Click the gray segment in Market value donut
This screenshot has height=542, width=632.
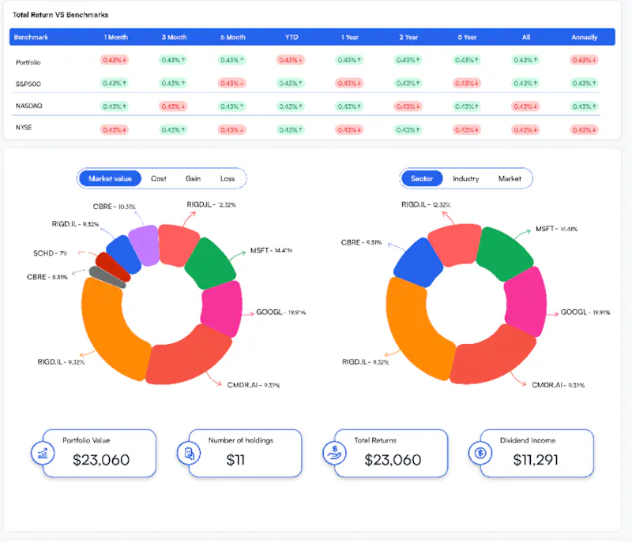(107, 277)
